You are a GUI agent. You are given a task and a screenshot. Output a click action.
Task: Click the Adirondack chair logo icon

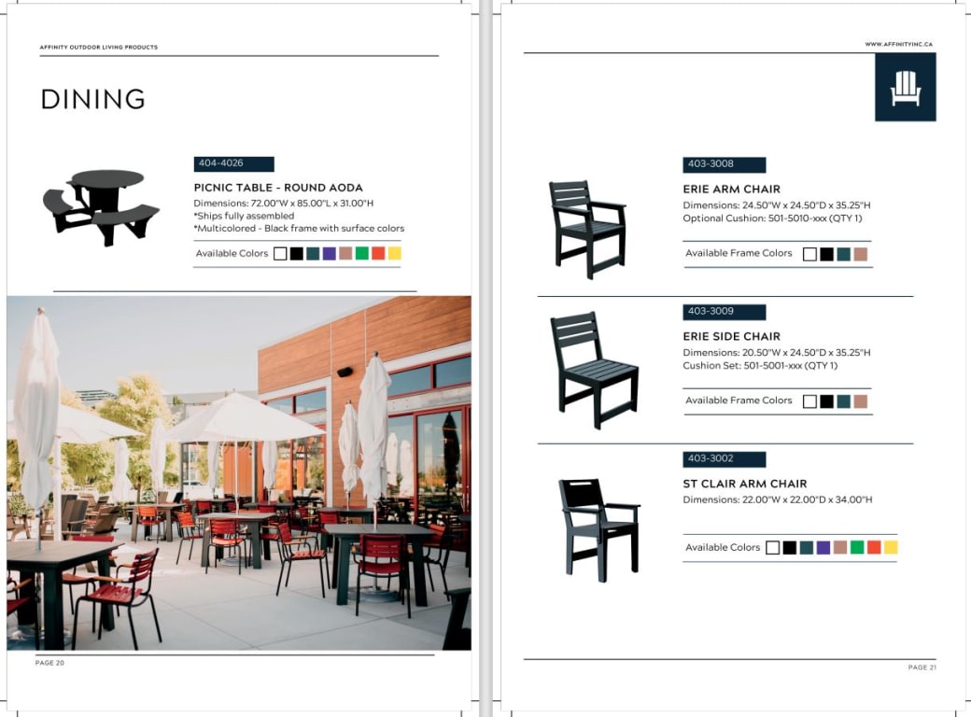pyautogui.click(x=906, y=88)
